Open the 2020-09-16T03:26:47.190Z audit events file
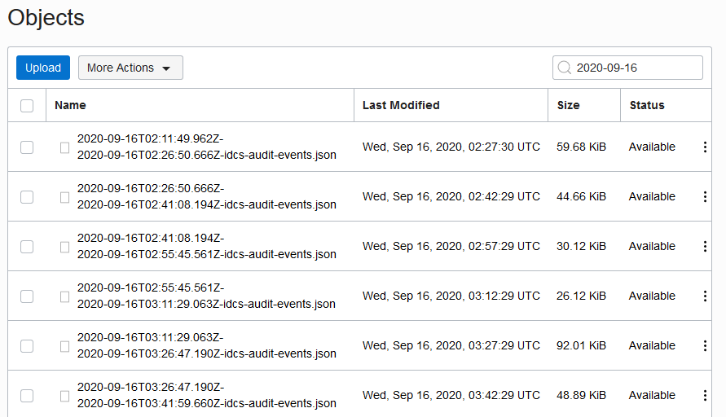The width and height of the screenshot is (726, 417). click(206, 395)
